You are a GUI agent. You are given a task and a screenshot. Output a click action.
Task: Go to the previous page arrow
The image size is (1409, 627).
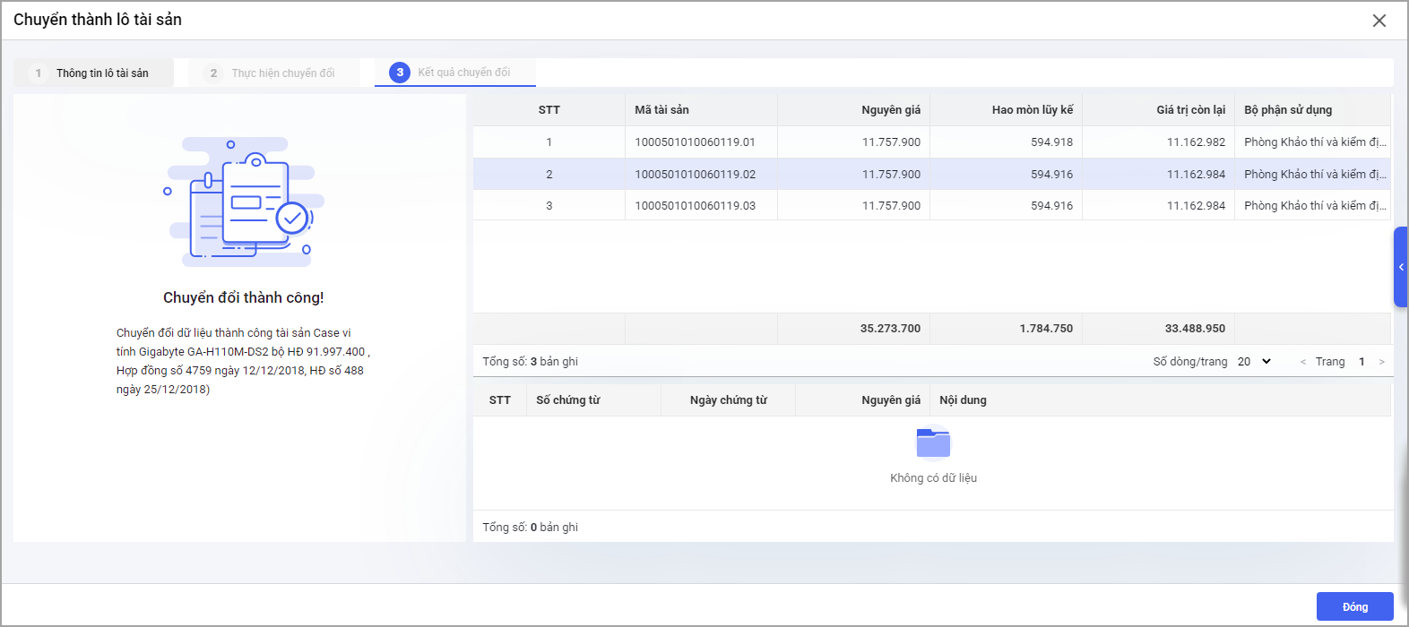[x=1302, y=362]
